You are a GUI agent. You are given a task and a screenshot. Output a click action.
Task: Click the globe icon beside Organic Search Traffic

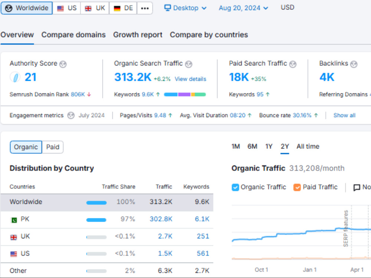(x=188, y=64)
